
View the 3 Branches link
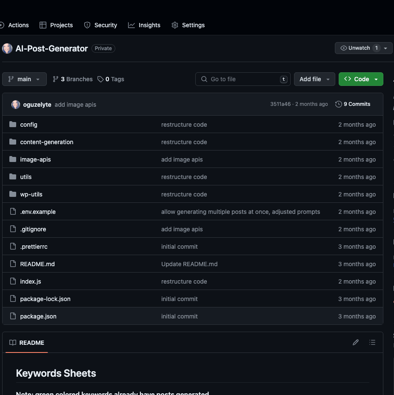click(x=73, y=79)
